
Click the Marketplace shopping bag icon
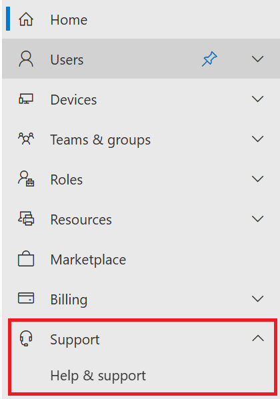pyautogui.click(x=26, y=259)
